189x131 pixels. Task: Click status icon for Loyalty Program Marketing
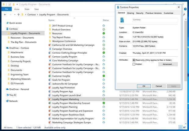104,99
